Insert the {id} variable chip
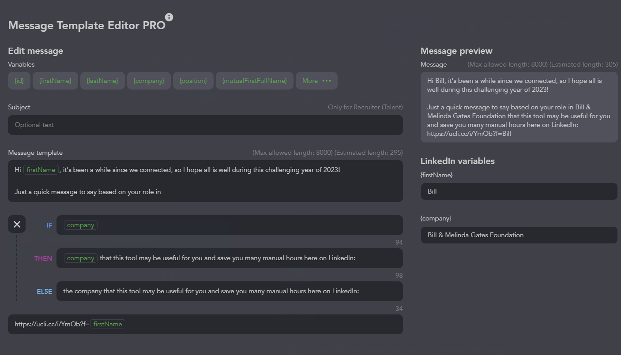 19,81
